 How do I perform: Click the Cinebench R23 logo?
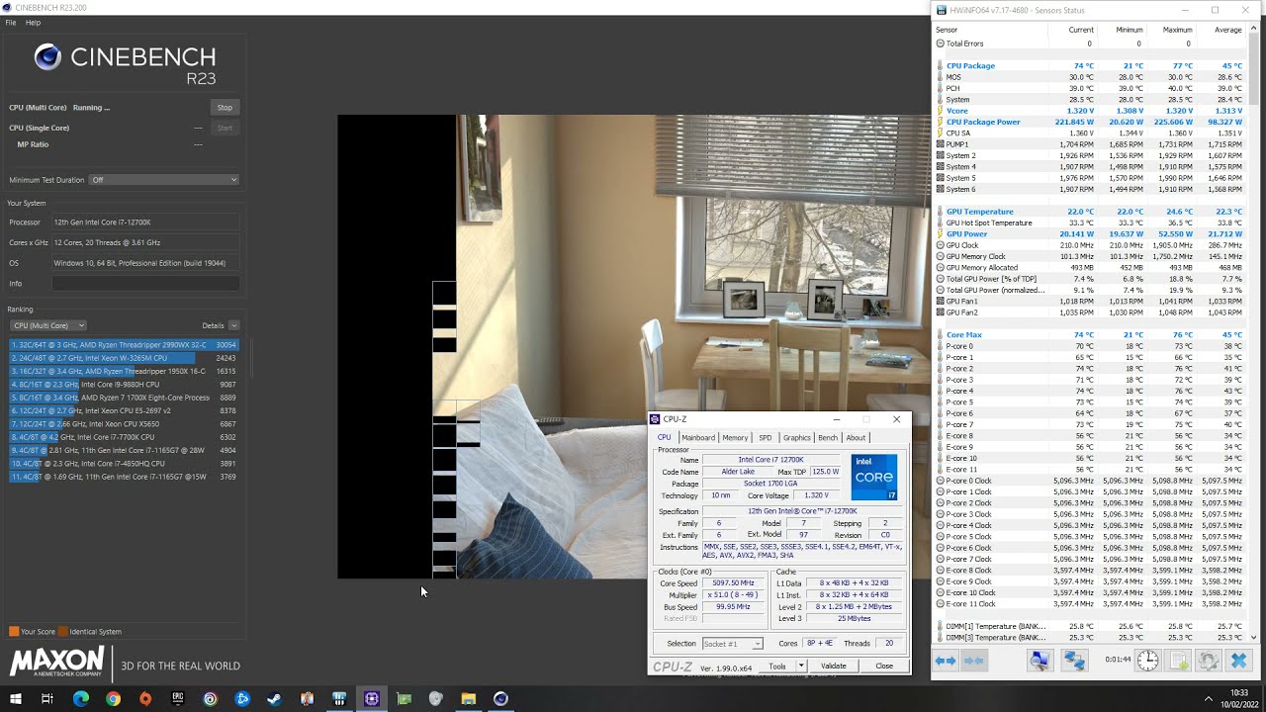[125, 64]
